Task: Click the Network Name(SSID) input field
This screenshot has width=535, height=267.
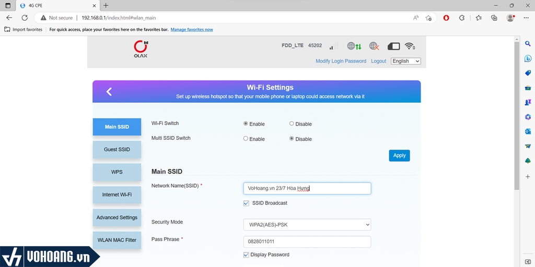Action: coord(307,188)
